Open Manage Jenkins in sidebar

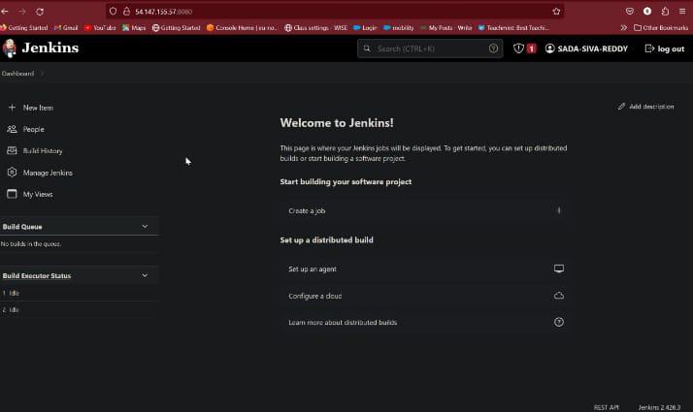click(48, 173)
